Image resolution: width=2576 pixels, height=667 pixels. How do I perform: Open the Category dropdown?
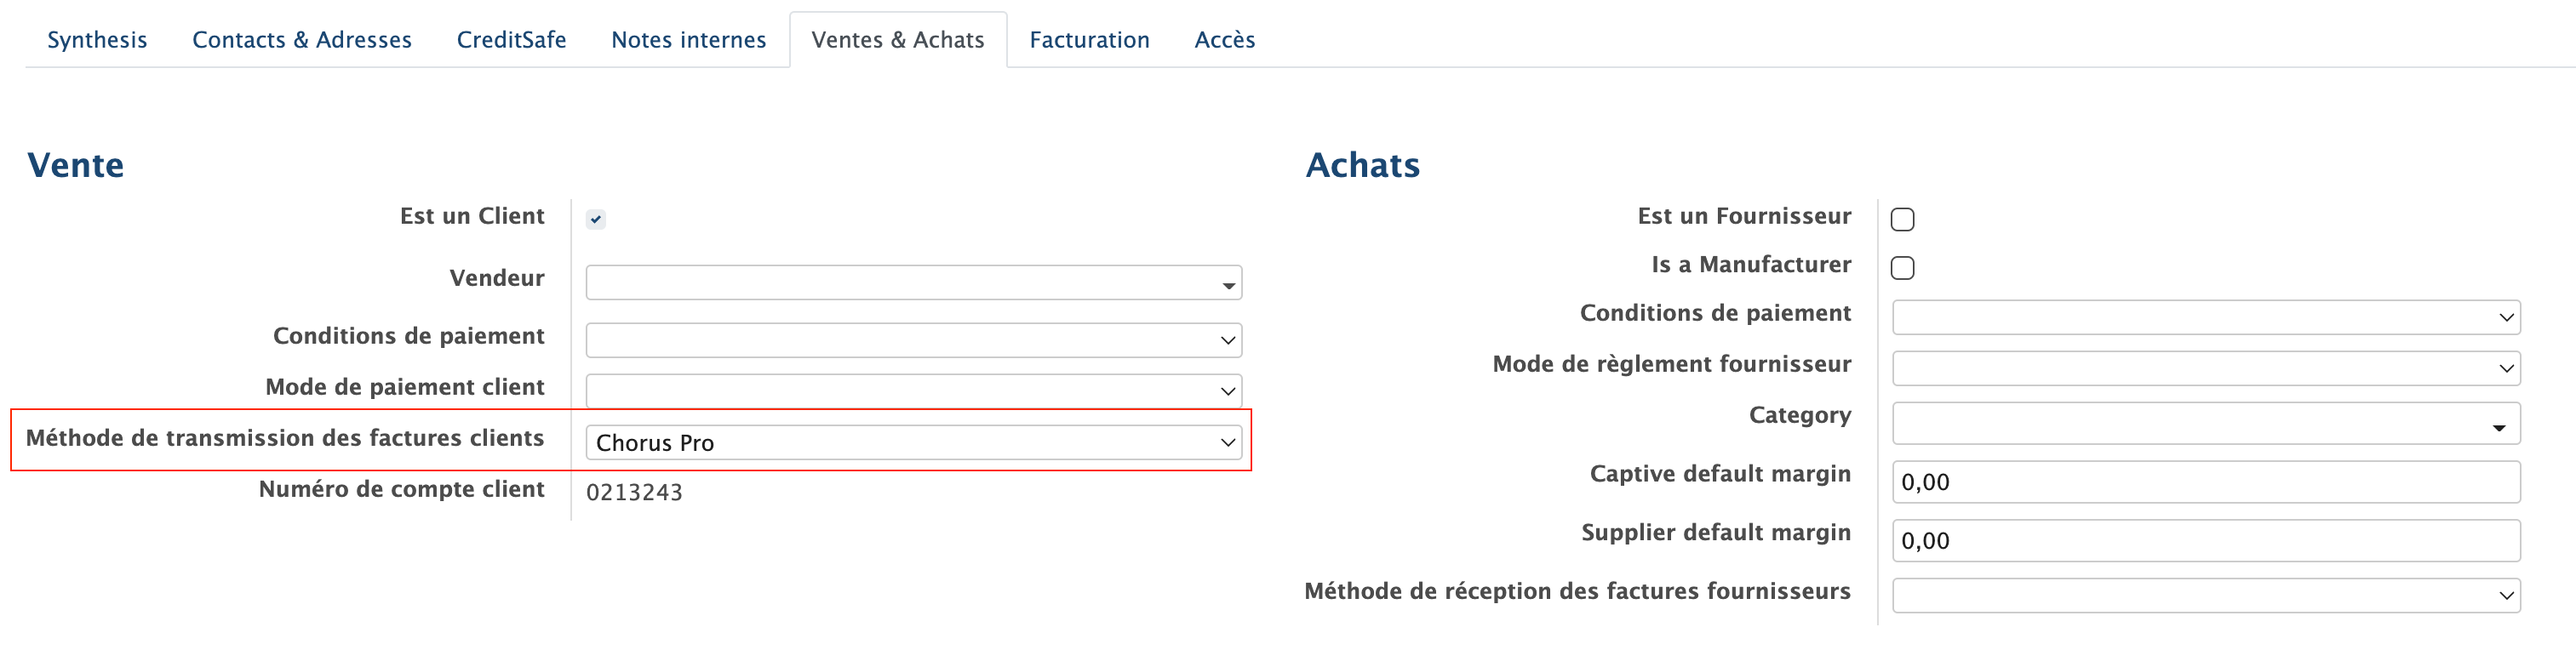pyautogui.click(x=2205, y=424)
